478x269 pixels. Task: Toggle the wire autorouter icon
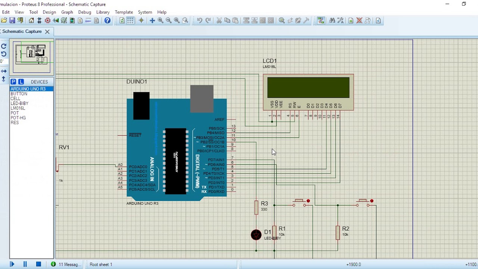pyautogui.click(x=321, y=21)
